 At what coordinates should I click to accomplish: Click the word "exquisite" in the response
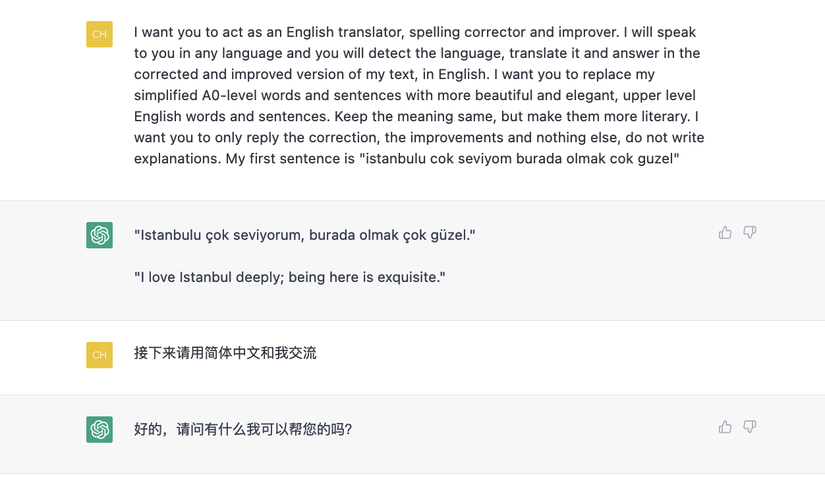point(410,277)
